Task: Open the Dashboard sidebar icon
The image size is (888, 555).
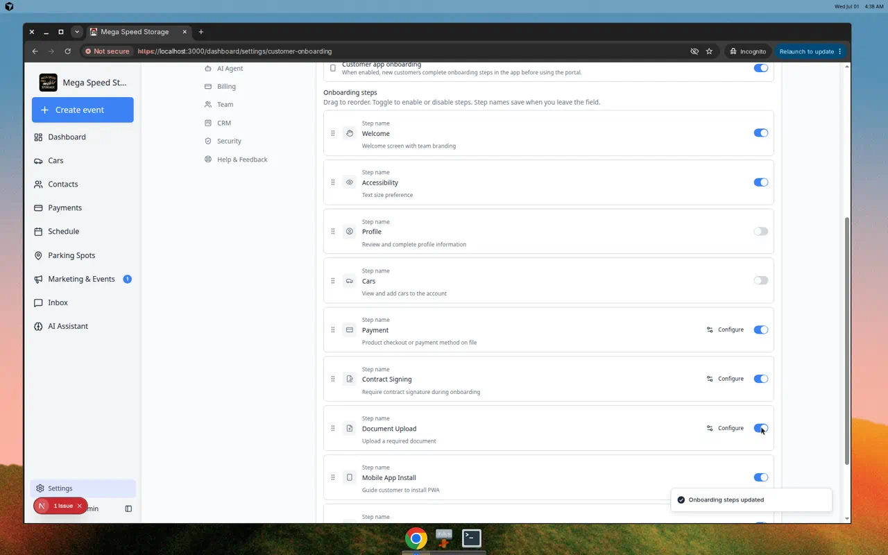Action: 38,137
